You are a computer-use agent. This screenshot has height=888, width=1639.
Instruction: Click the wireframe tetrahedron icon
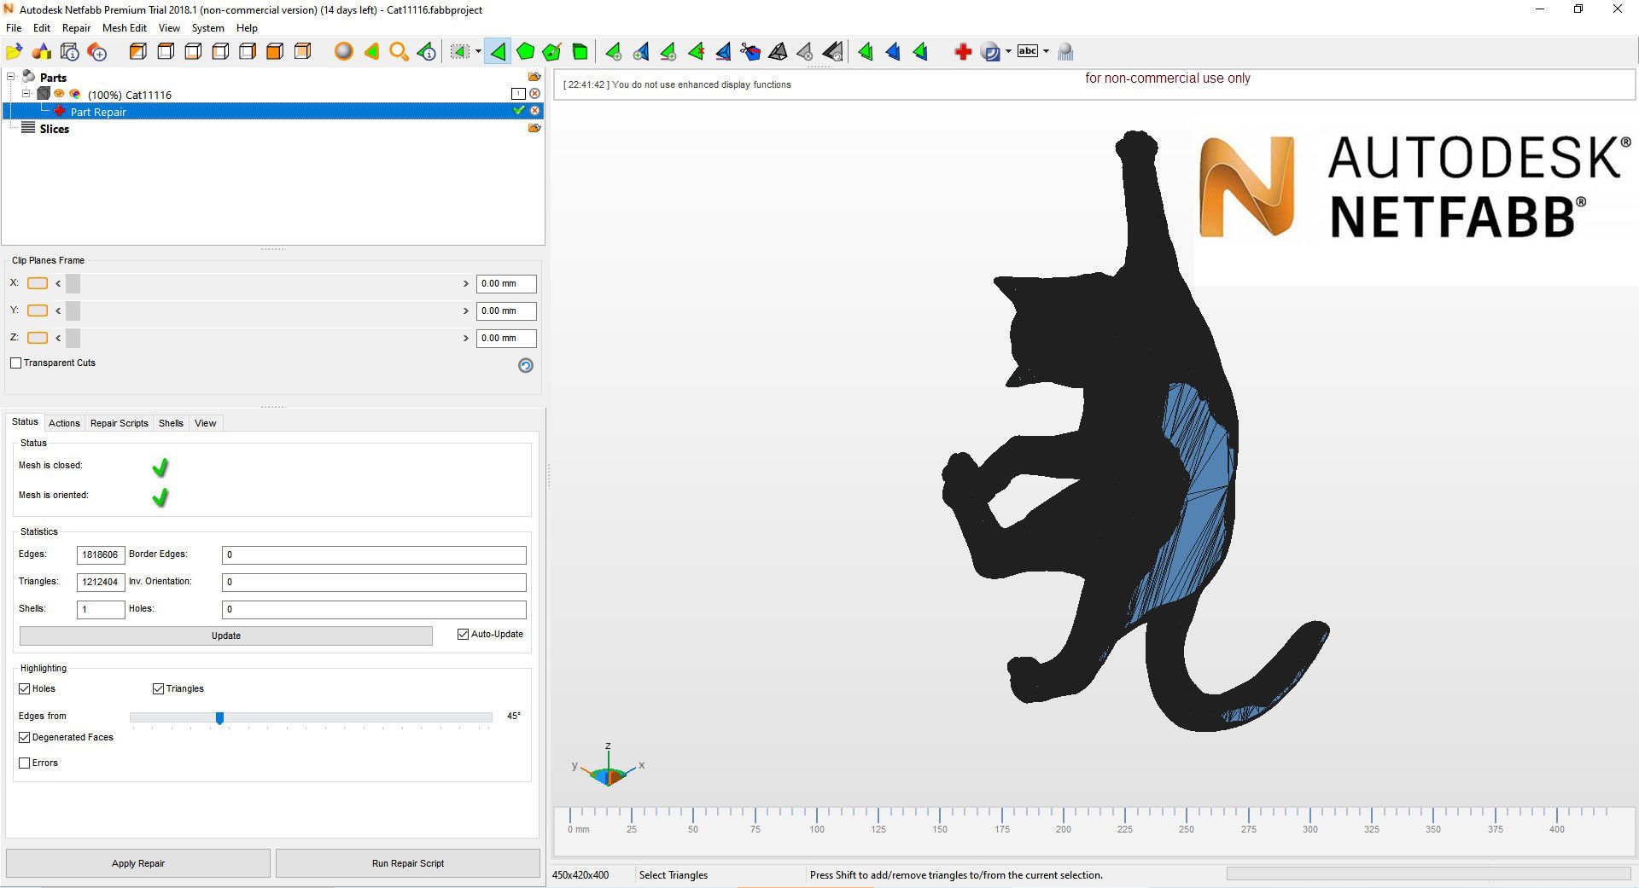click(x=778, y=52)
